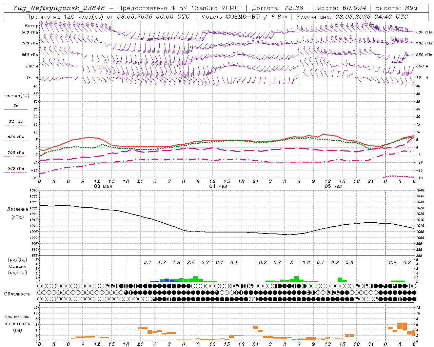Click the (гПа) unit under Давление

pyautogui.click(x=18, y=217)
